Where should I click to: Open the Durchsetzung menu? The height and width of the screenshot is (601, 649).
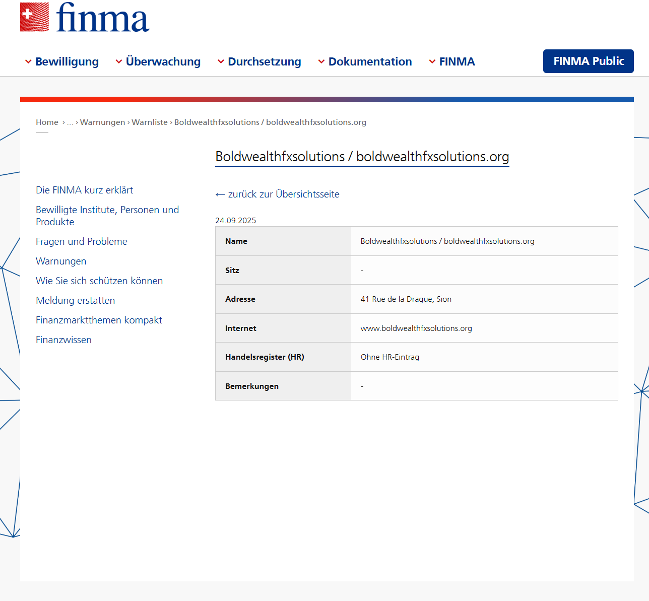pos(265,61)
